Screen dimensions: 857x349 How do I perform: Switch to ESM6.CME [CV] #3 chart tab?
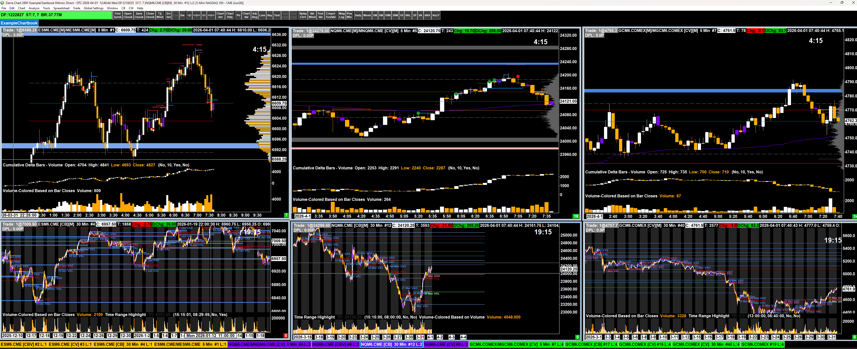[70, 344]
